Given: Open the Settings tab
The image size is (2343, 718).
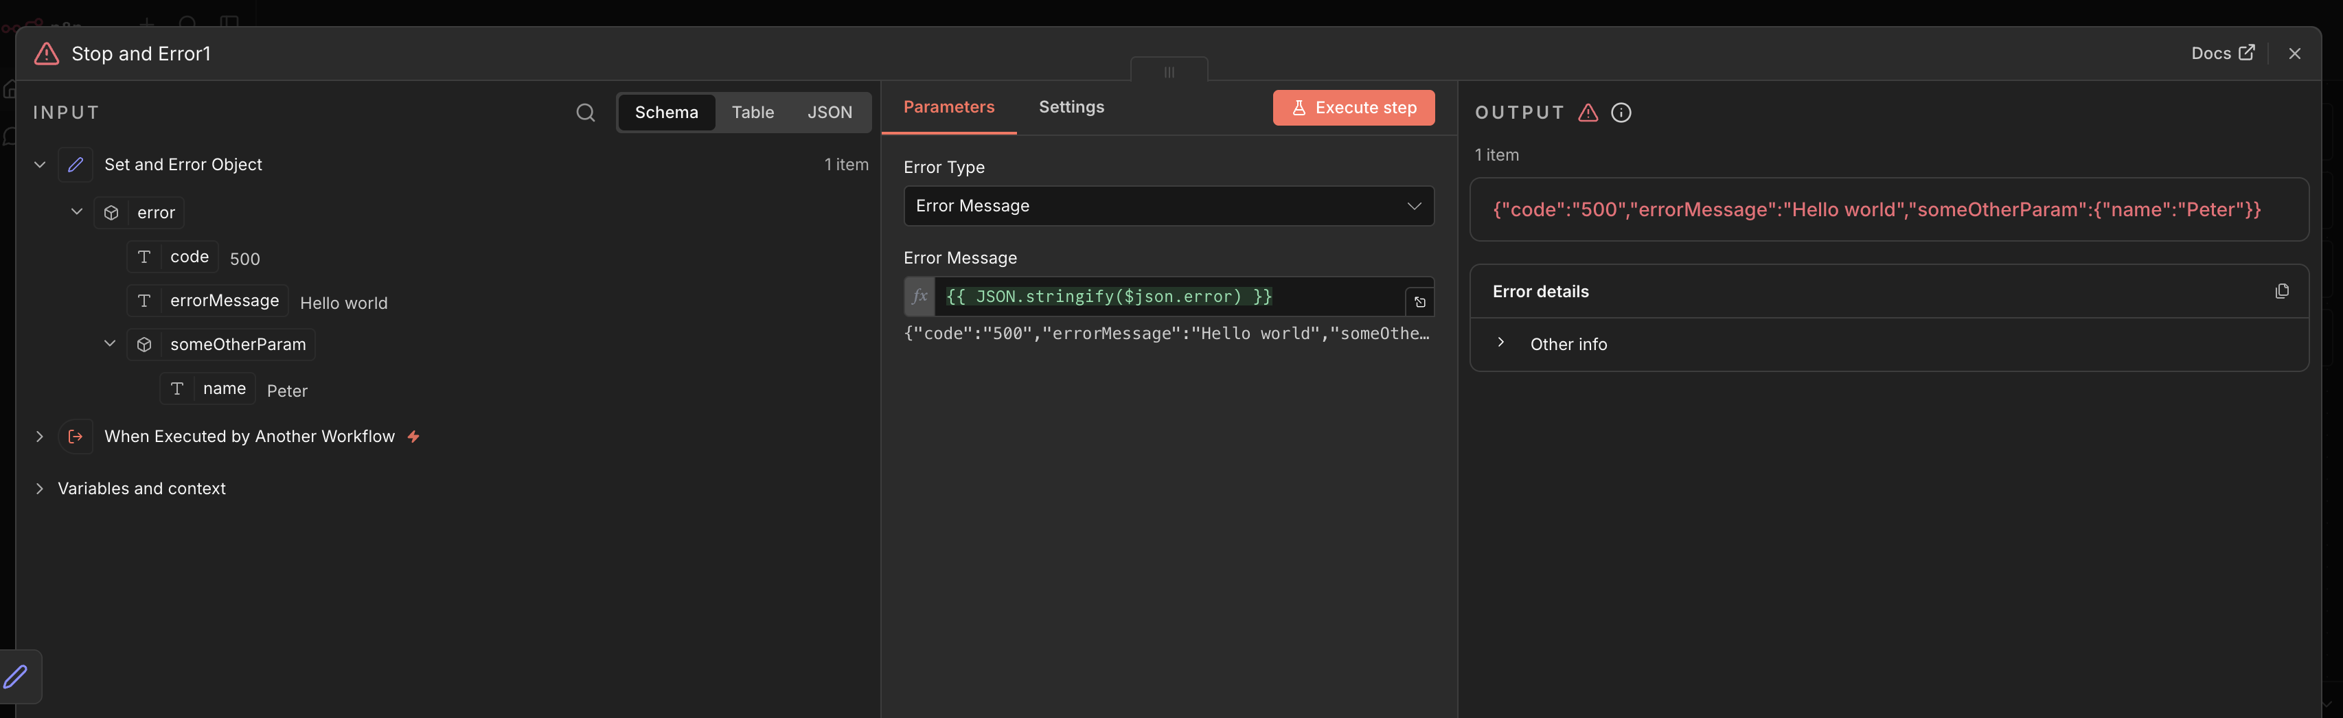Looking at the screenshot, I should pos(1071,107).
